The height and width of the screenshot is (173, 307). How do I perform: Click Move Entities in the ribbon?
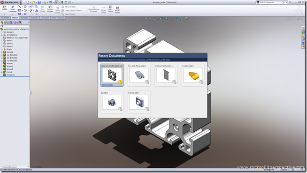(69, 14)
